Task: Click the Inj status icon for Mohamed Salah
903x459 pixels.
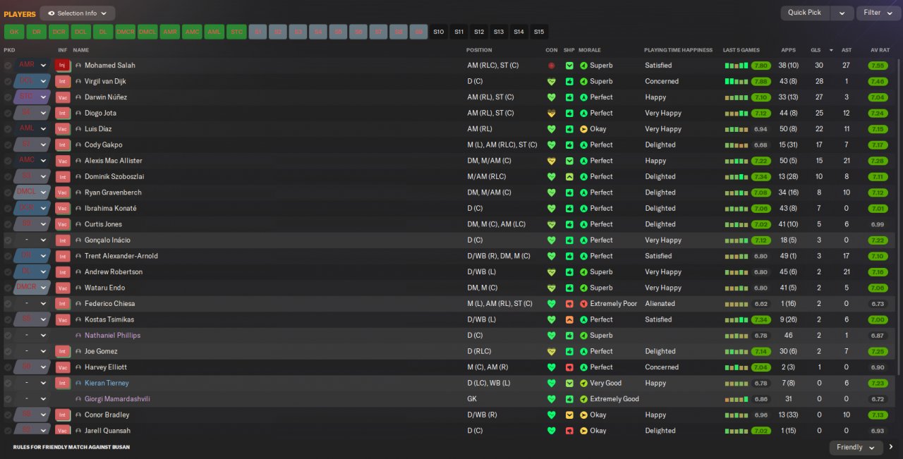Action: pyautogui.click(x=62, y=66)
